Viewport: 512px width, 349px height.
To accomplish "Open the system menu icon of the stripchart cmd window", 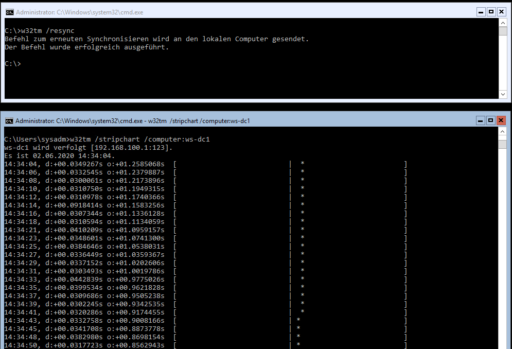I will click(x=9, y=121).
